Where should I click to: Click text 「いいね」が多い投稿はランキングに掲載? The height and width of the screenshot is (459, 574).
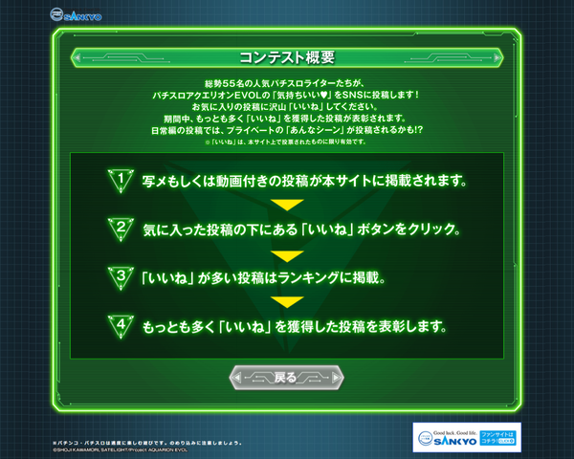264,278
